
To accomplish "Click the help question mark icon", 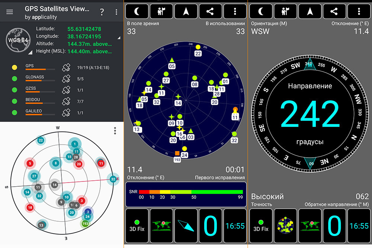I will pos(102,12).
